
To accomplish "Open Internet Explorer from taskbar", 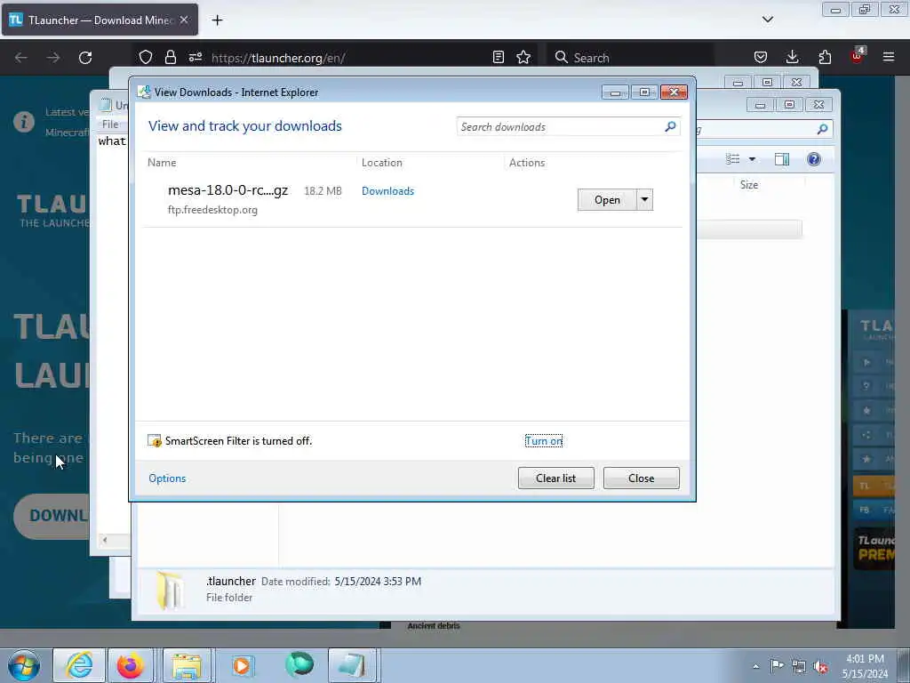I will pyautogui.click(x=79, y=665).
